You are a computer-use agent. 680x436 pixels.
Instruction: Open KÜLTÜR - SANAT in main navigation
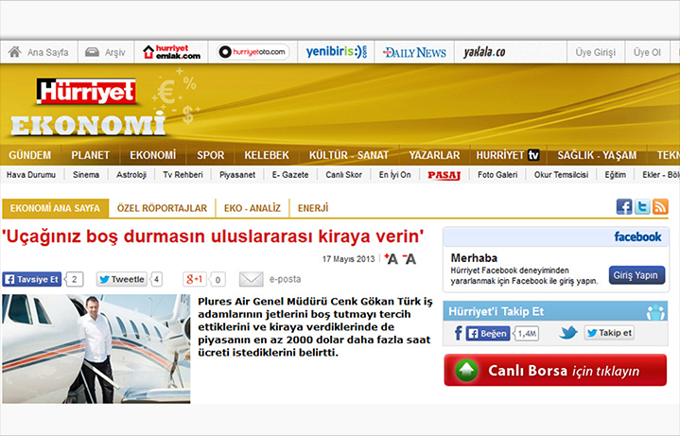[349, 155]
